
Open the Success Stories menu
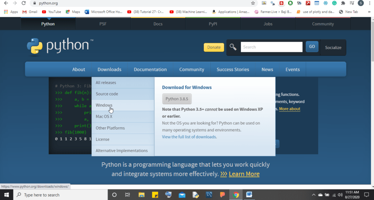coord(233,69)
